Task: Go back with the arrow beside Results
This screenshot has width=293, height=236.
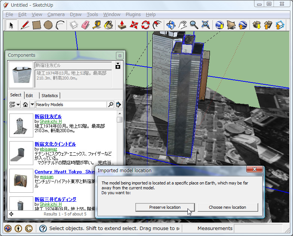Action: [x=11, y=214]
